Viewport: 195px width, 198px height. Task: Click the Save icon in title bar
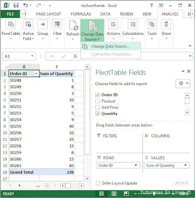16,5
